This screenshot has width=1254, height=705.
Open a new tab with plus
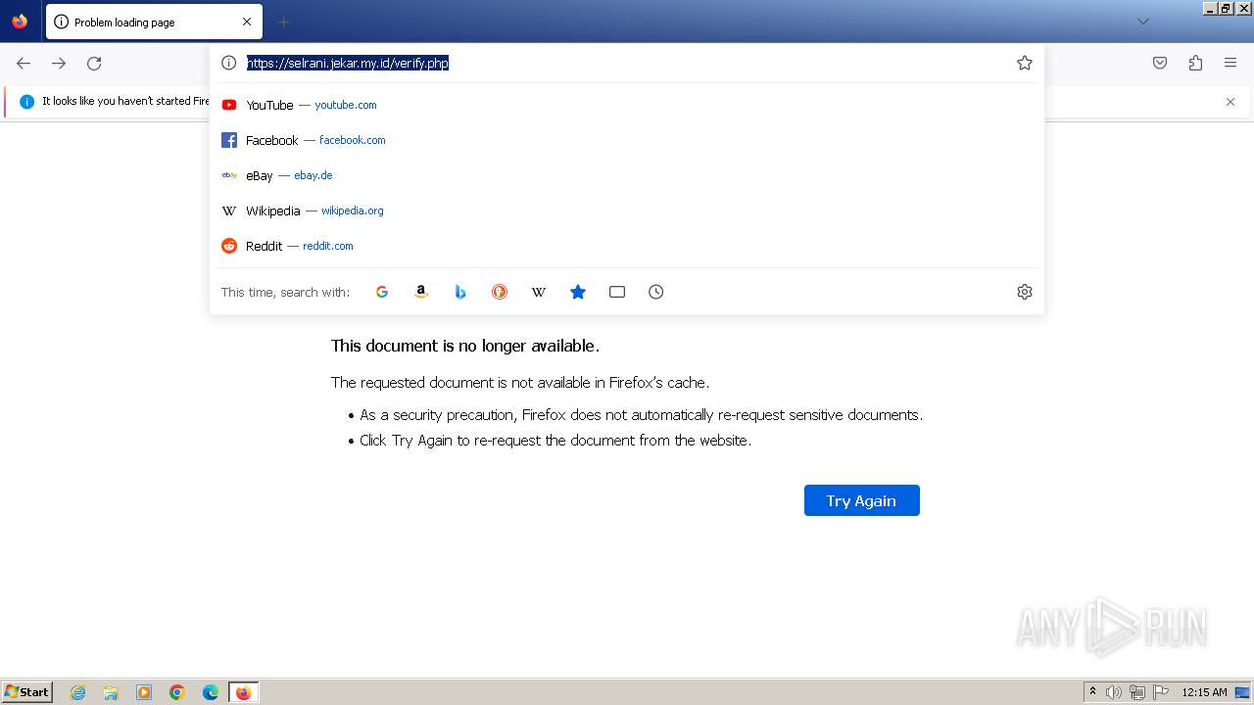283,22
